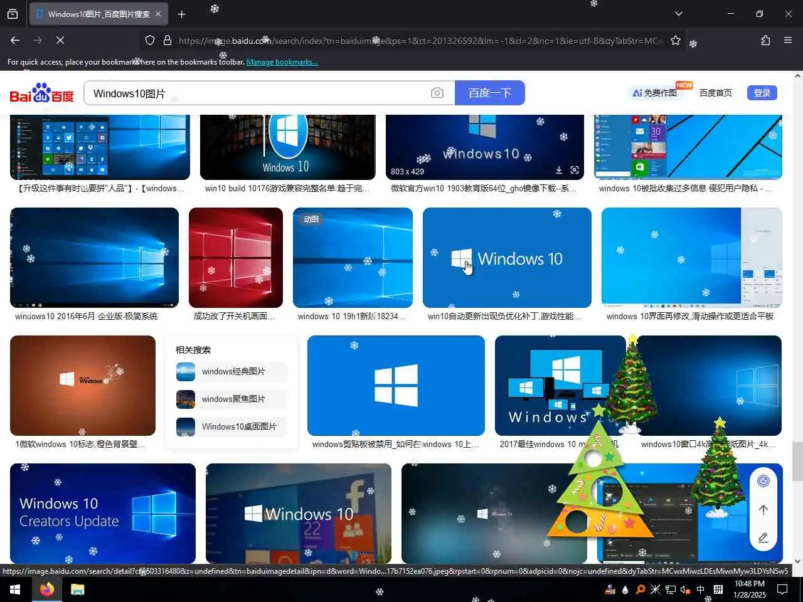Click the water drop tray icon
Image resolution: width=803 pixels, height=602 pixels.
click(x=625, y=589)
